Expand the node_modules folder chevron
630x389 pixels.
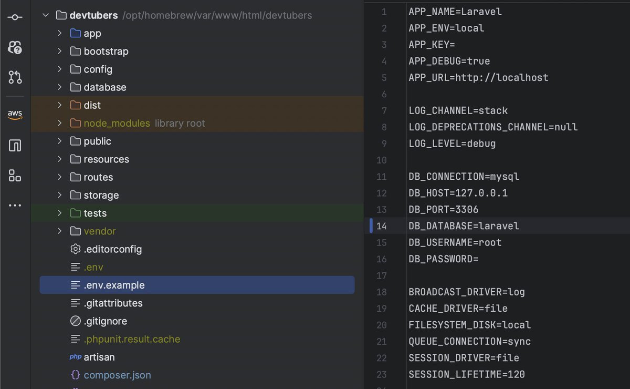60,123
